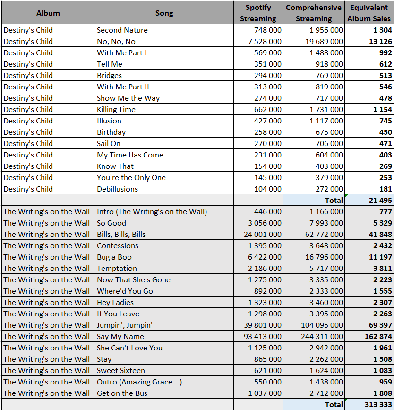
Task: Click the Song column header
Action: pos(164,13)
